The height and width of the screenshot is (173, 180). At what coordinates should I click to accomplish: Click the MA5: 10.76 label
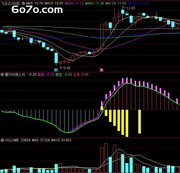tap(35, 3)
